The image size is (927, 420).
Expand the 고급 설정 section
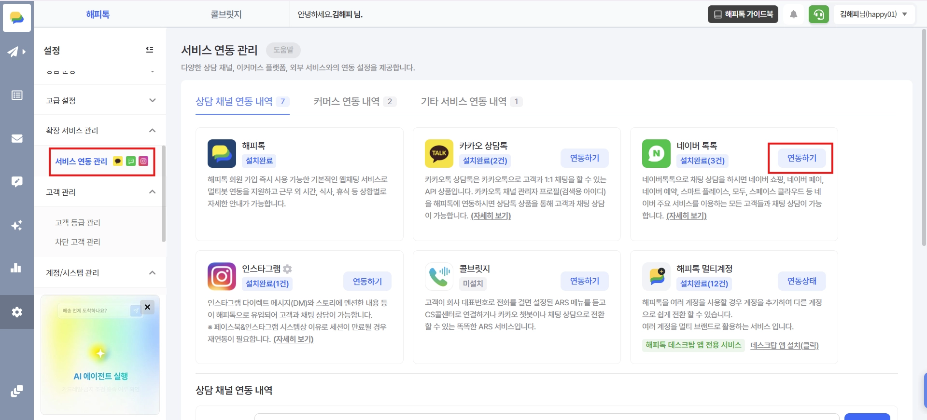pyautogui.click(x=100, y=100)
